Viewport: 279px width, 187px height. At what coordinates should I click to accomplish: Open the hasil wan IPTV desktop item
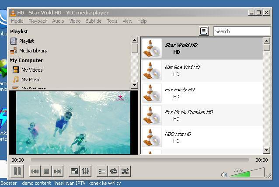pyautogui.click(x=70, y=183)
